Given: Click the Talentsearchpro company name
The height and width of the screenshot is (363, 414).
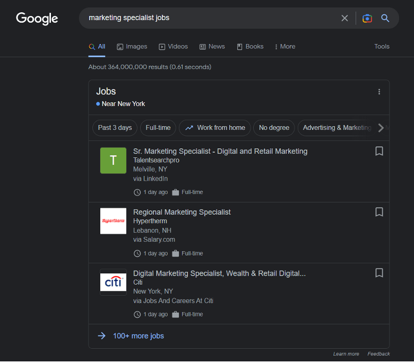Looking at the screenshot, I should tap(156, 160).
